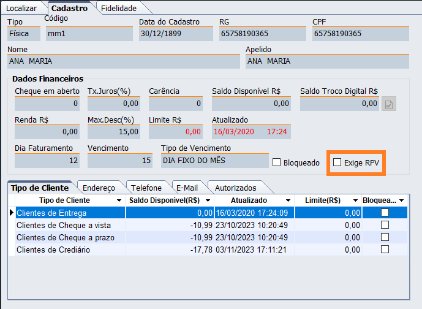Click the Max.Desc(%) field

113,131
